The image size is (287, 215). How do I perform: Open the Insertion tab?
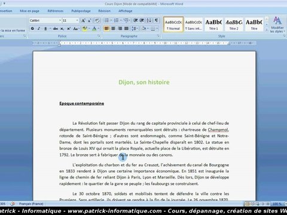point(5,11)
